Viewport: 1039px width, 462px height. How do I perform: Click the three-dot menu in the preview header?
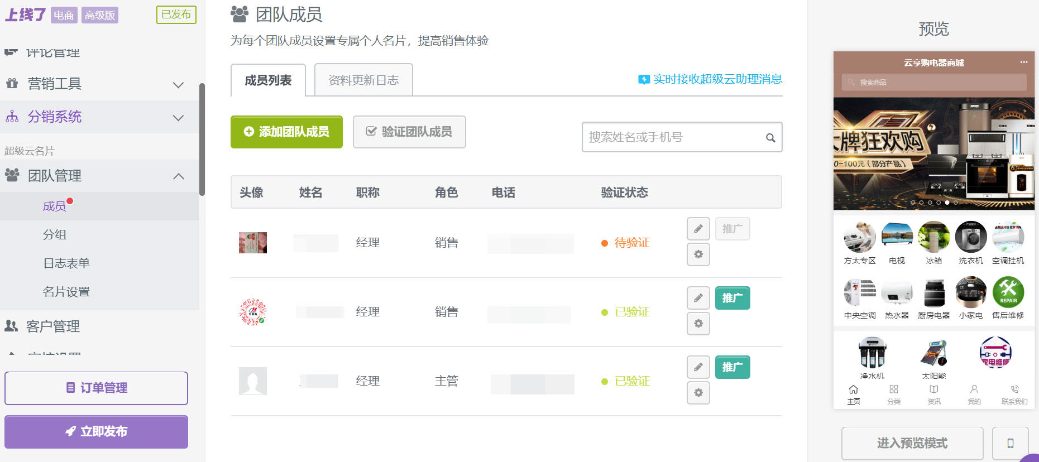[1023, 62]
